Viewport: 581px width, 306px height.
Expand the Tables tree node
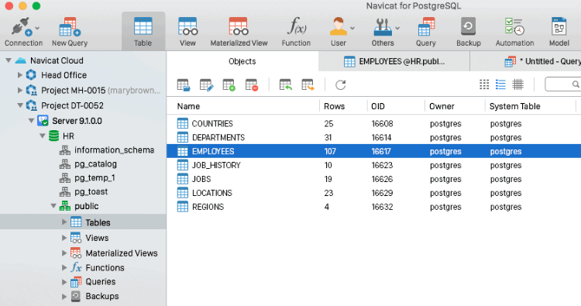[64, 222]
